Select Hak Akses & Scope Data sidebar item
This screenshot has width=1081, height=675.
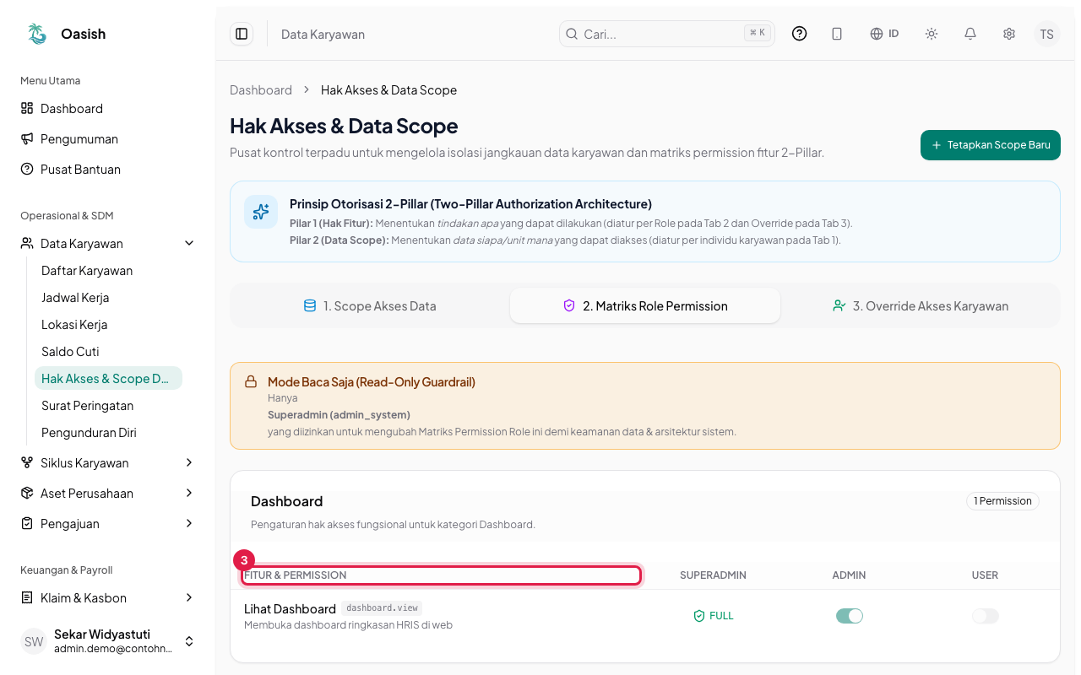pos(108,379)
